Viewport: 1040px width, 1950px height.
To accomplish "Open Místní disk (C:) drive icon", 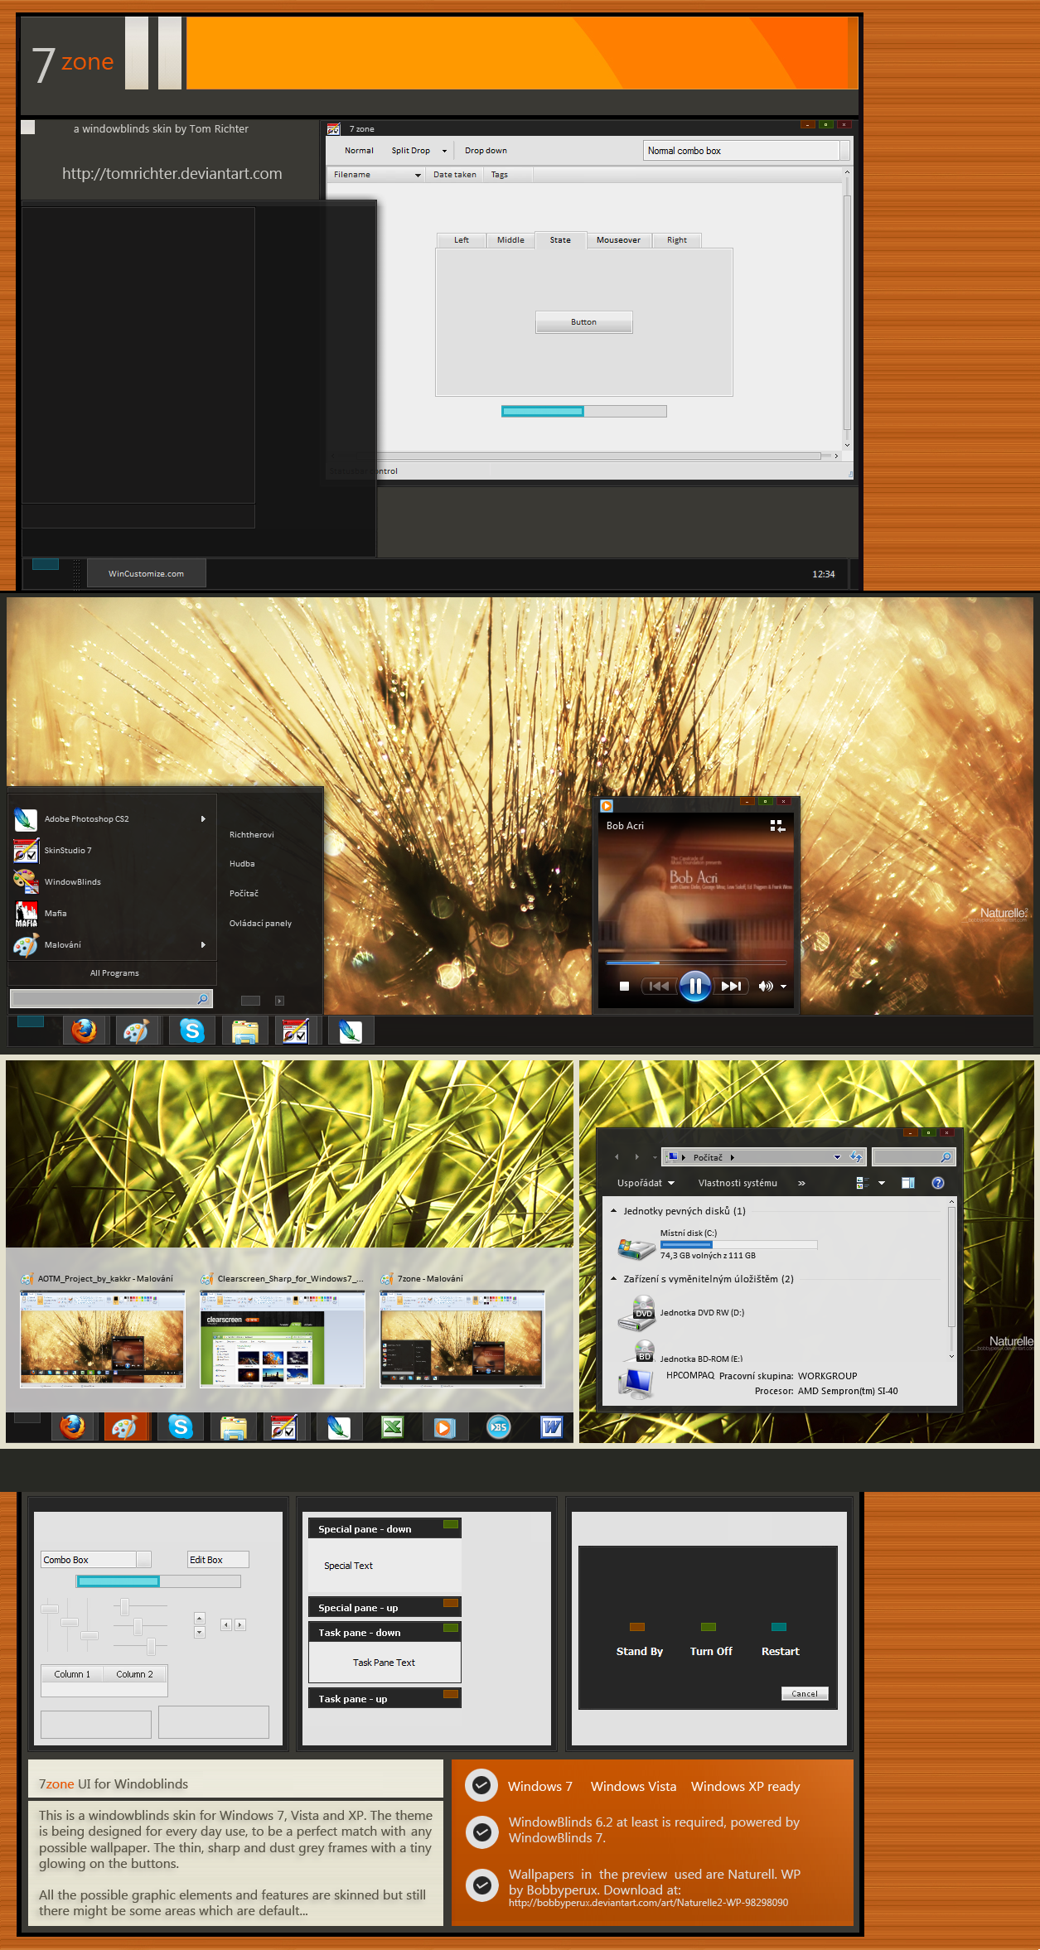I will click(636, 1248).
